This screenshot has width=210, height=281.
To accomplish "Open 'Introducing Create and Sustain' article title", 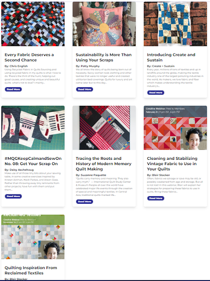I will (171, 58).
